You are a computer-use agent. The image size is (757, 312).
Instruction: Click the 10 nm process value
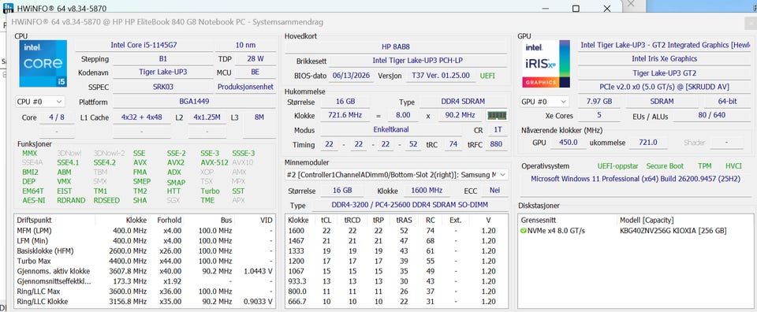[x=245, y=45]
